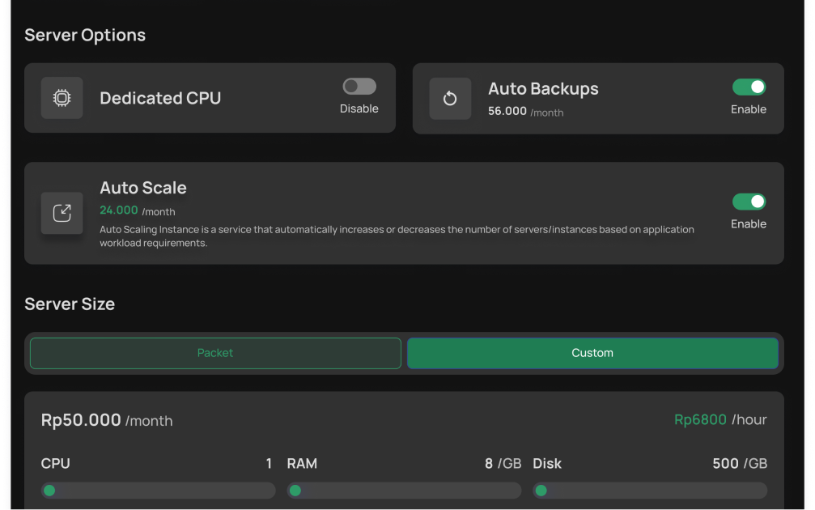Click the Auto Backups heading
Viewport: 815px width, 510px height.
click(543, 89)
